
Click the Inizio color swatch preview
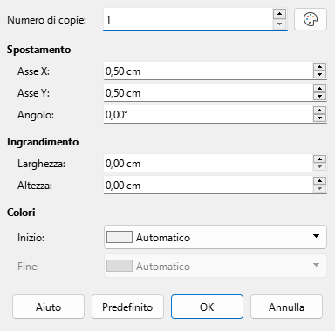(120, 237)
